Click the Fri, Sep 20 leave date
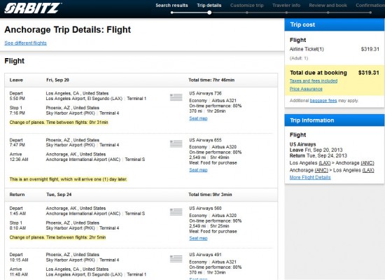Image resolution: width=385 pixels, height=280 pixels. 57,80
